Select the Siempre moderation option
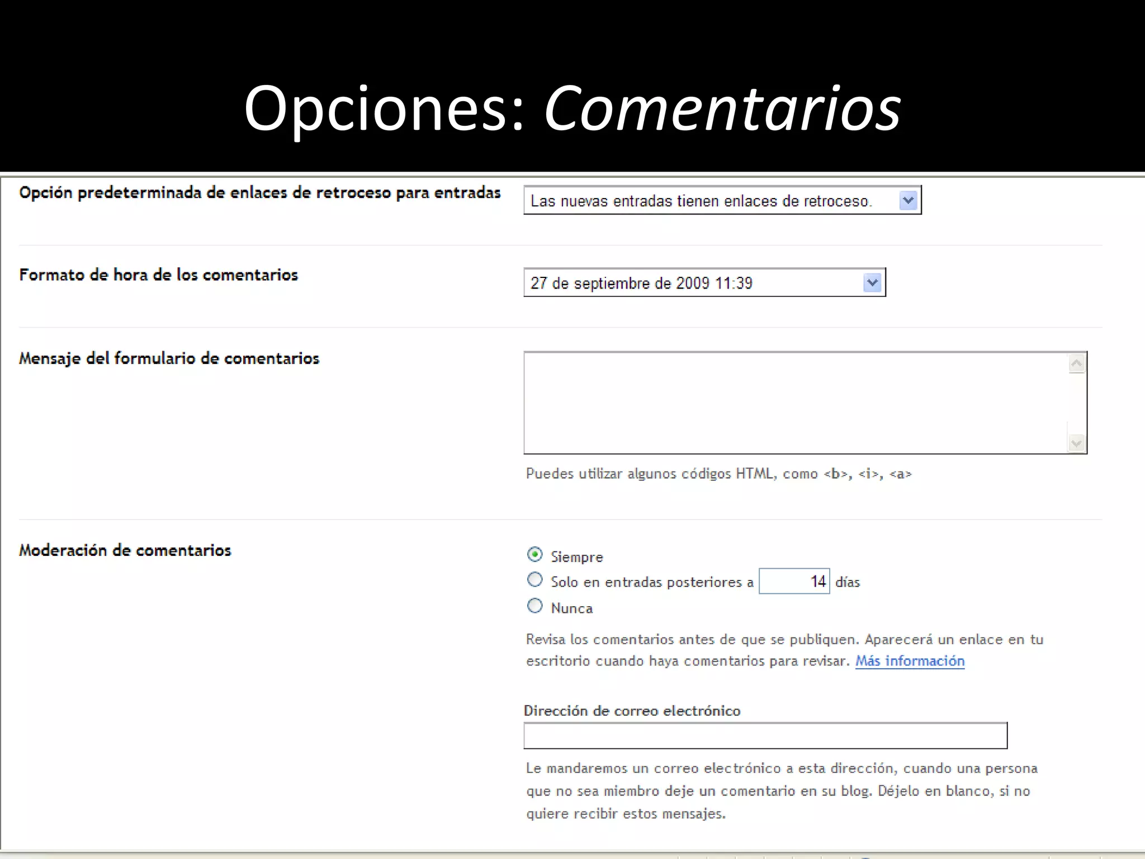 [535, 554]
